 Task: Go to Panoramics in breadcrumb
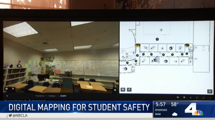pos(40,96)
